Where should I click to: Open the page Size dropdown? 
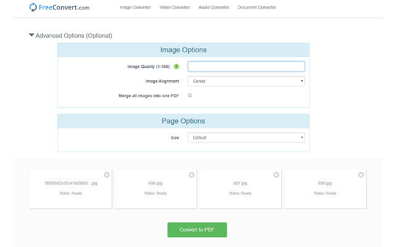[x=246, y=138]
